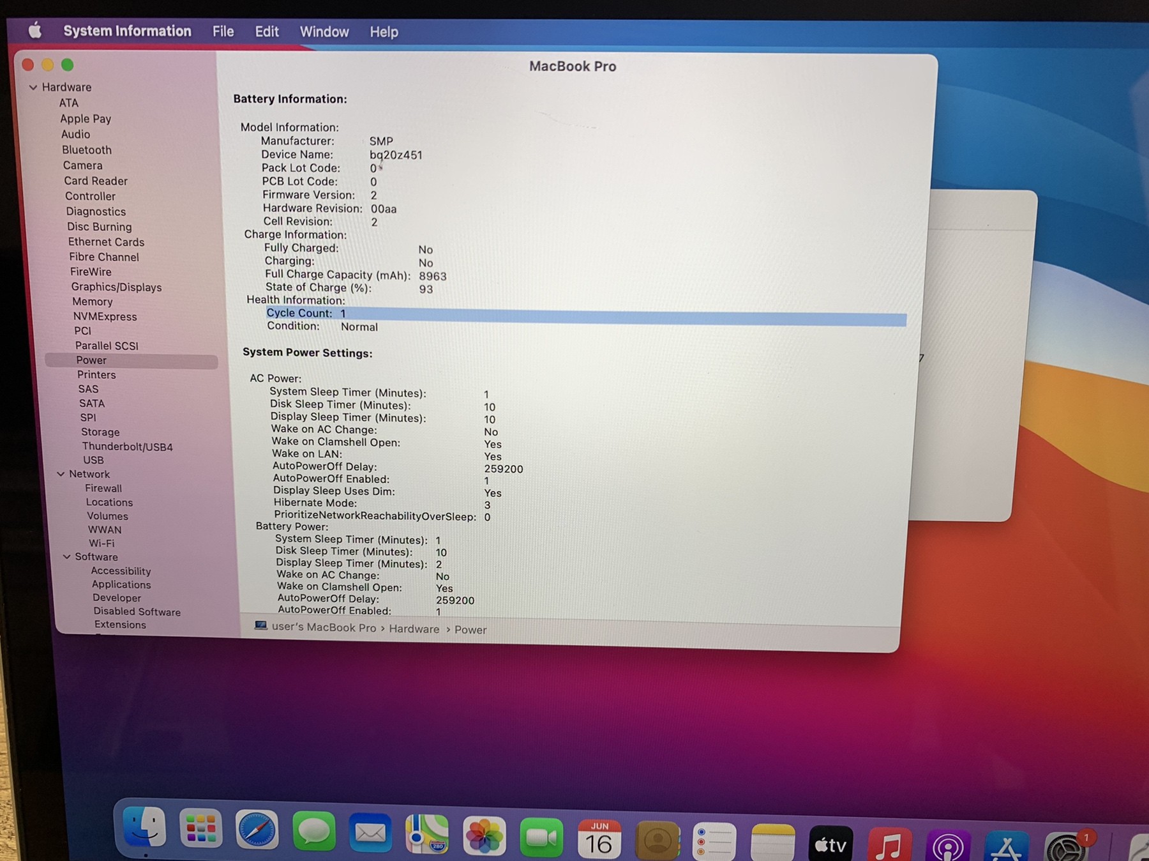Image resolution: width=1149 pixels, height=861 pixels.
Task: Open the File menu
Action: click(223, 31)
